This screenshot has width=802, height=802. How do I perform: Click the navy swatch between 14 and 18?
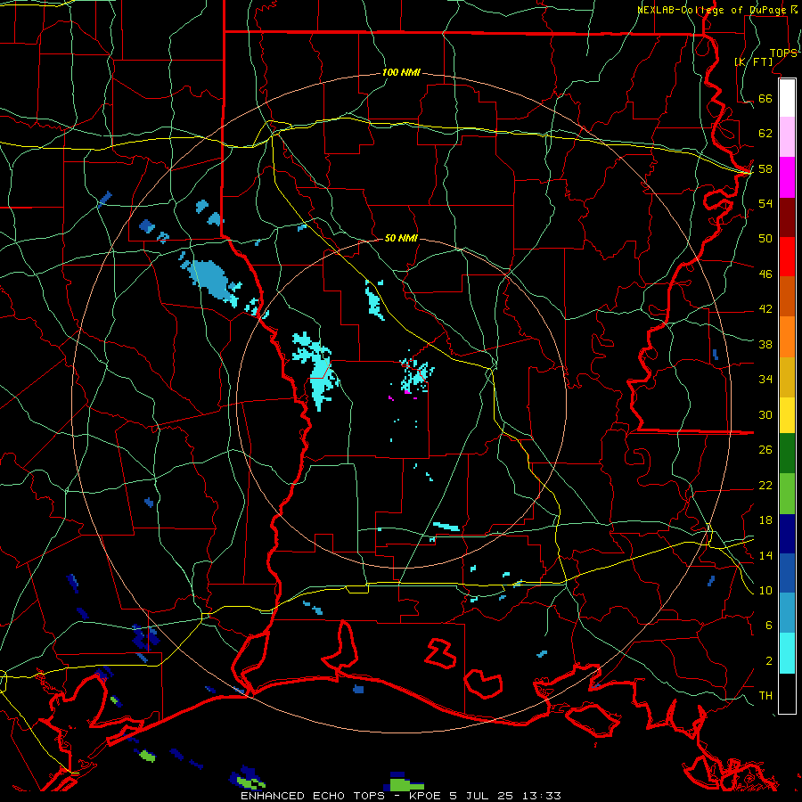tap(787, 534)
